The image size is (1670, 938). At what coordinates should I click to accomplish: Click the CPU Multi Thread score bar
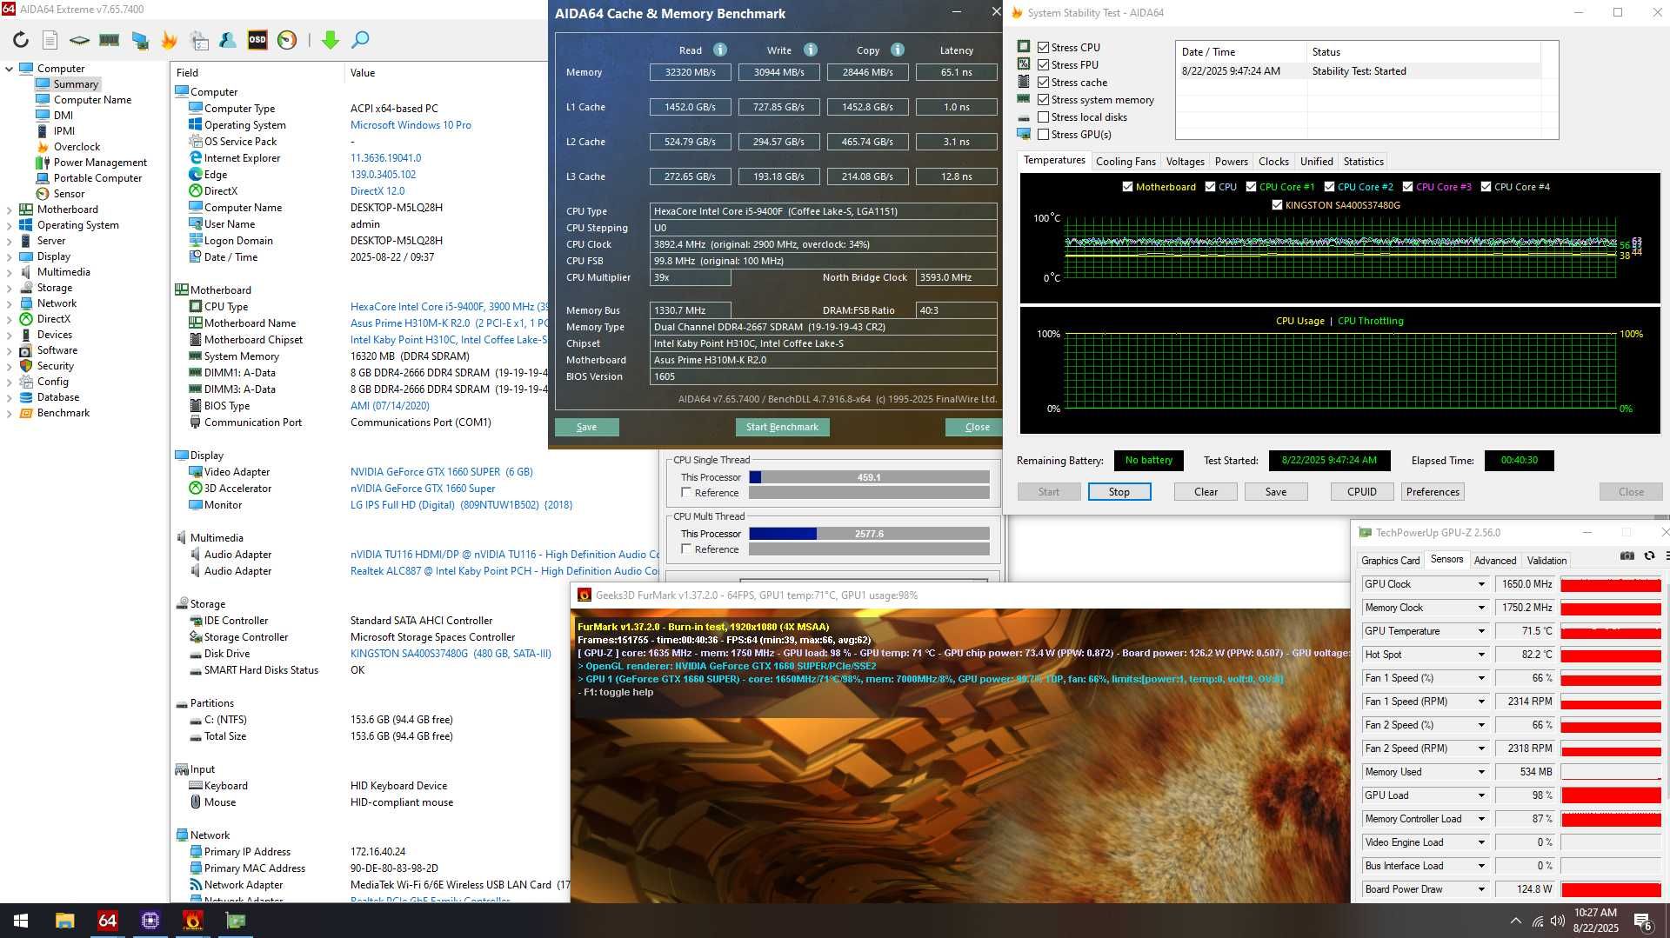tap(869, 534)
